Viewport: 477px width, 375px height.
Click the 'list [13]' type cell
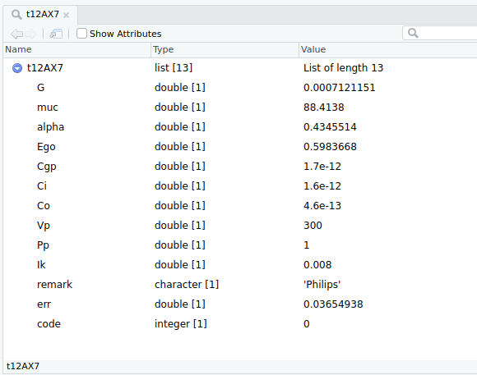[174, 68]
